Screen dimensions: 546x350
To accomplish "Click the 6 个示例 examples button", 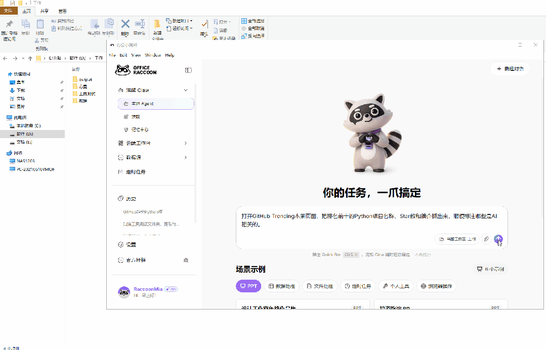I will coord(490,269).
